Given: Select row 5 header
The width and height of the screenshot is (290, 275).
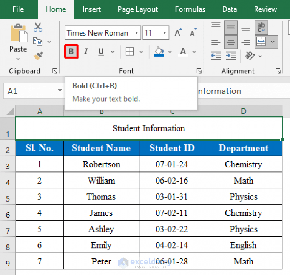Looking at the screenshot, I should [8, 196].
